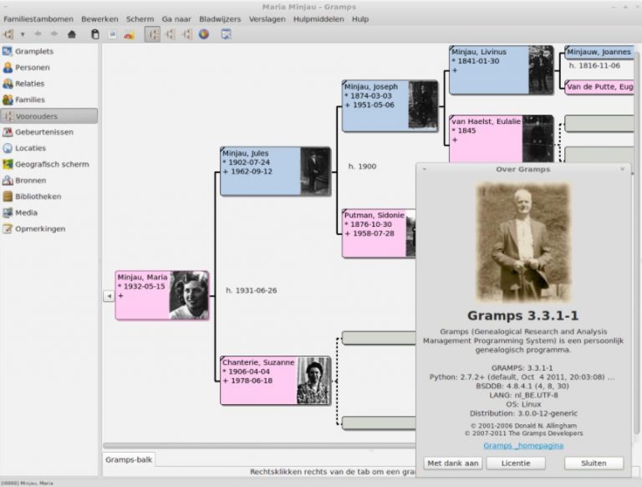The height and width of the screenshot is (487, 642).
Task: Select the van Haelst, Eulalie person box
Action: (502, 139)
